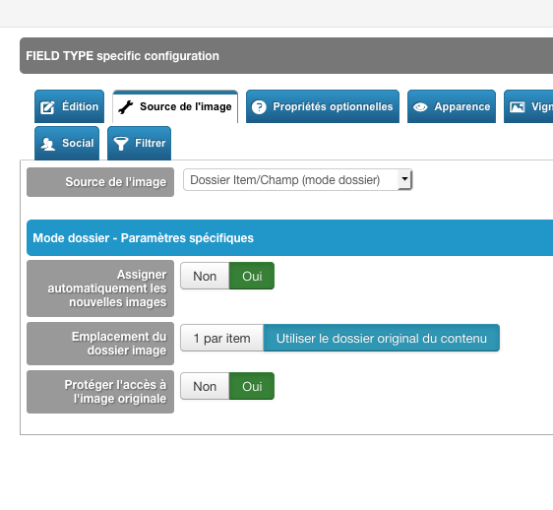Open the Source de l'image dropdown
The width and height of the screenshot is (553, 510).
(x=298, y=180)
